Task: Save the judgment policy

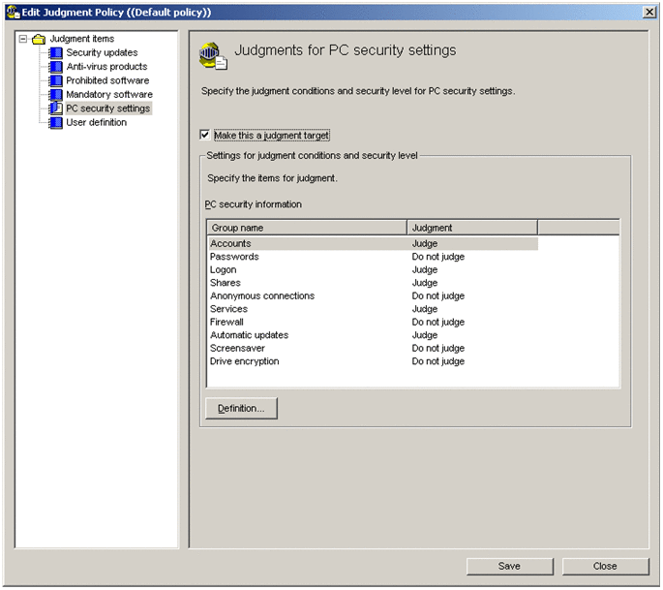Action: pyautogui.click(x=509, y=567)
